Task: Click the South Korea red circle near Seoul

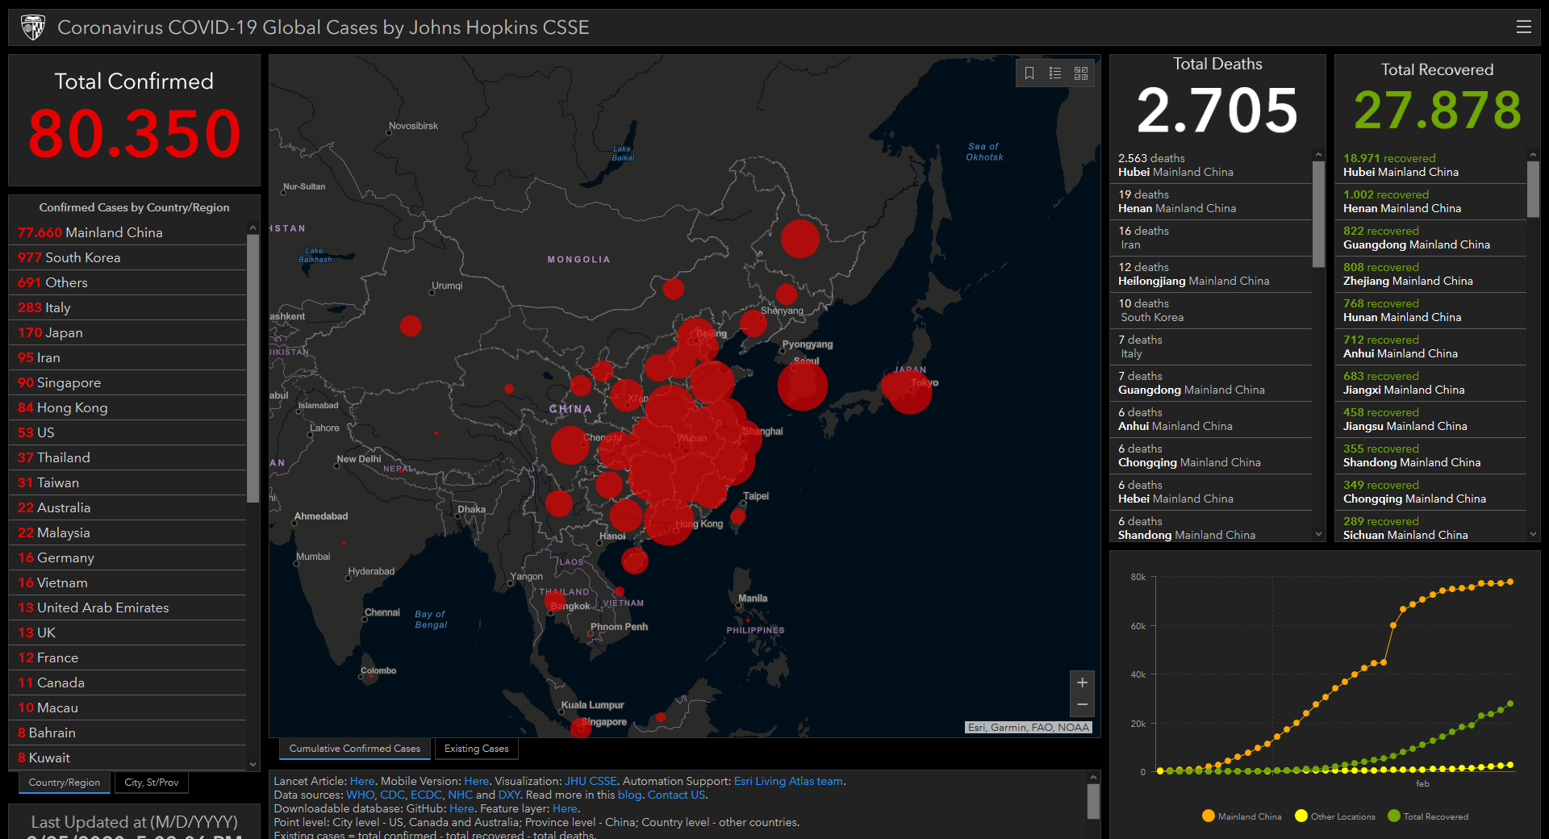Action: 803,385
